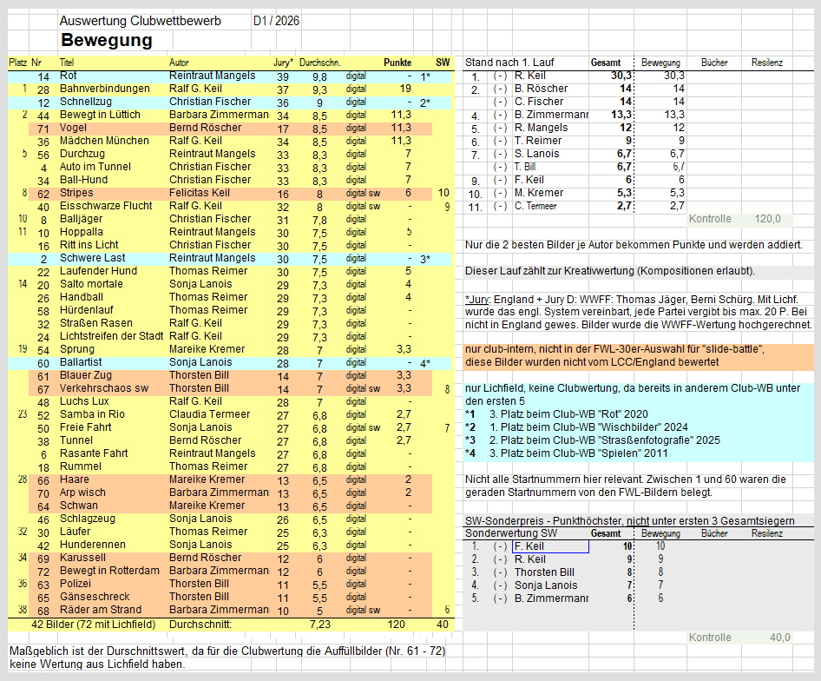This screenshot has width=821, height=681.
Task: Select the 'Punkte' column header
Action: [397, 63]
